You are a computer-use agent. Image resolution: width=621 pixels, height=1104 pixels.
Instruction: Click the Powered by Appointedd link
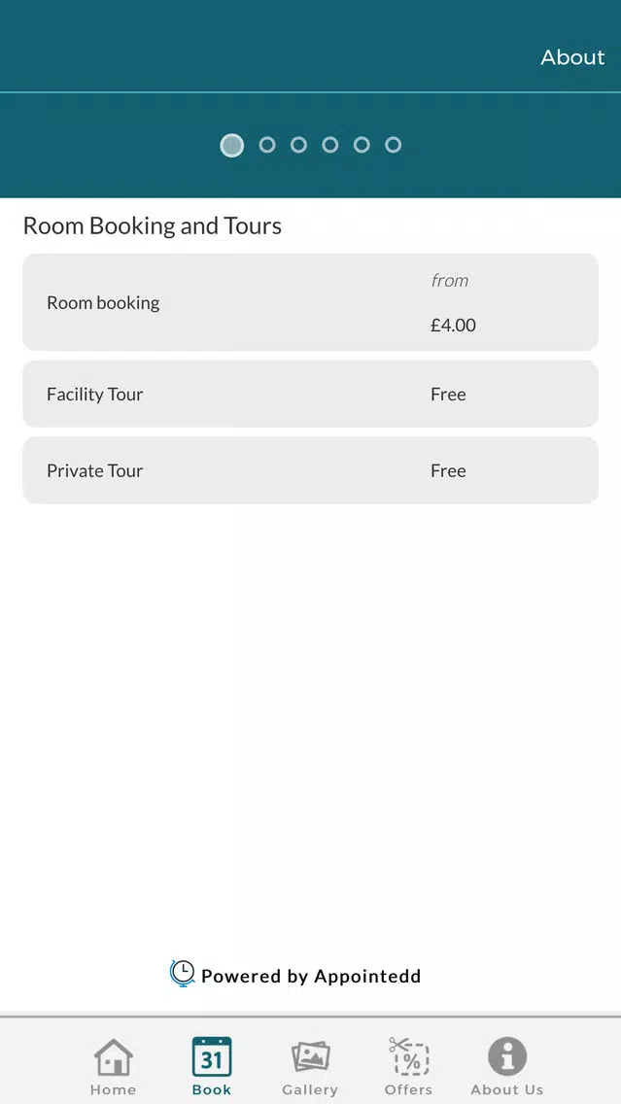click(x=311, y=976)
